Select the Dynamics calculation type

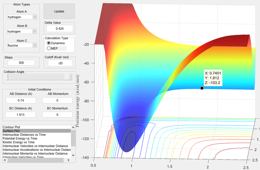tap(56, 43)
